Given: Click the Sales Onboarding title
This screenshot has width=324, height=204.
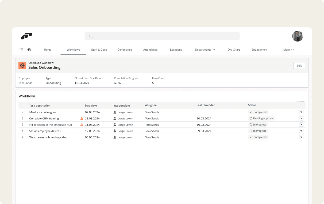Looking at the screenshot, I should (44, 67).
